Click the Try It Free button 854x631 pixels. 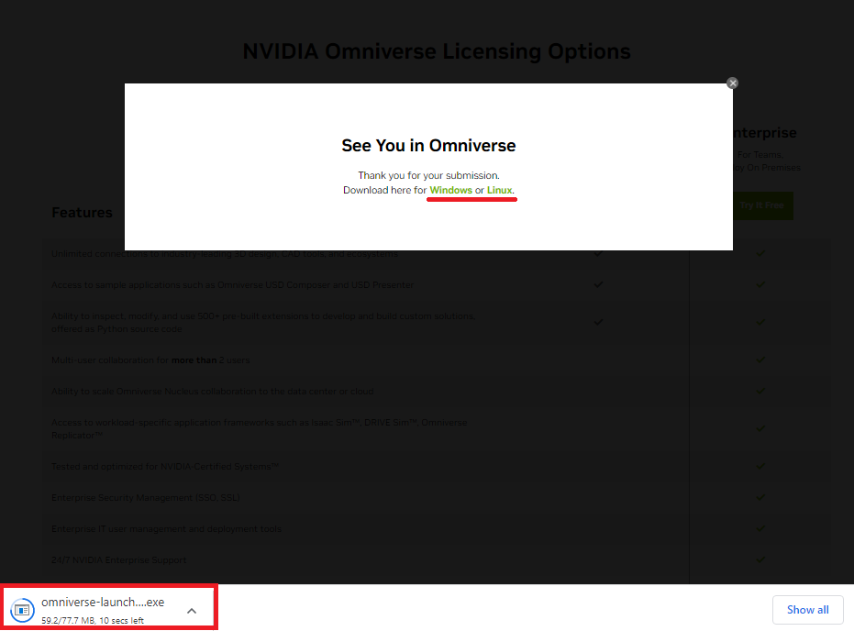tap(761, 205)
